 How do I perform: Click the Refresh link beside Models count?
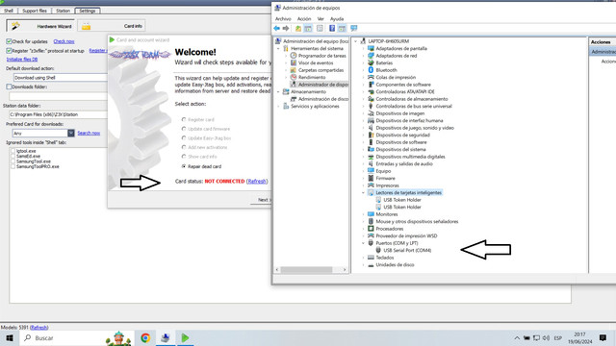tap(38, 327)
